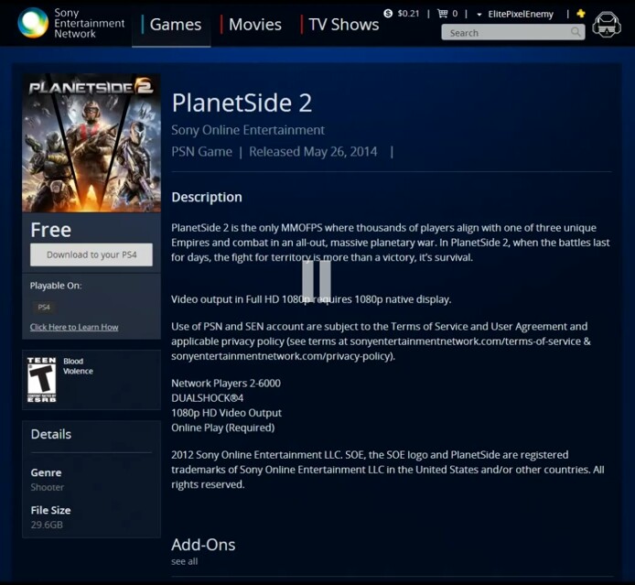Click the 29.6GB file size value
Screen dimensions: 635x585
pyautogui.click(x=47, y=525)
